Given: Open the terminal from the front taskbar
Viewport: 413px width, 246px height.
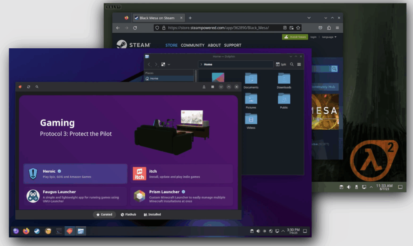Looking at the screenshot, I should 59,231.
